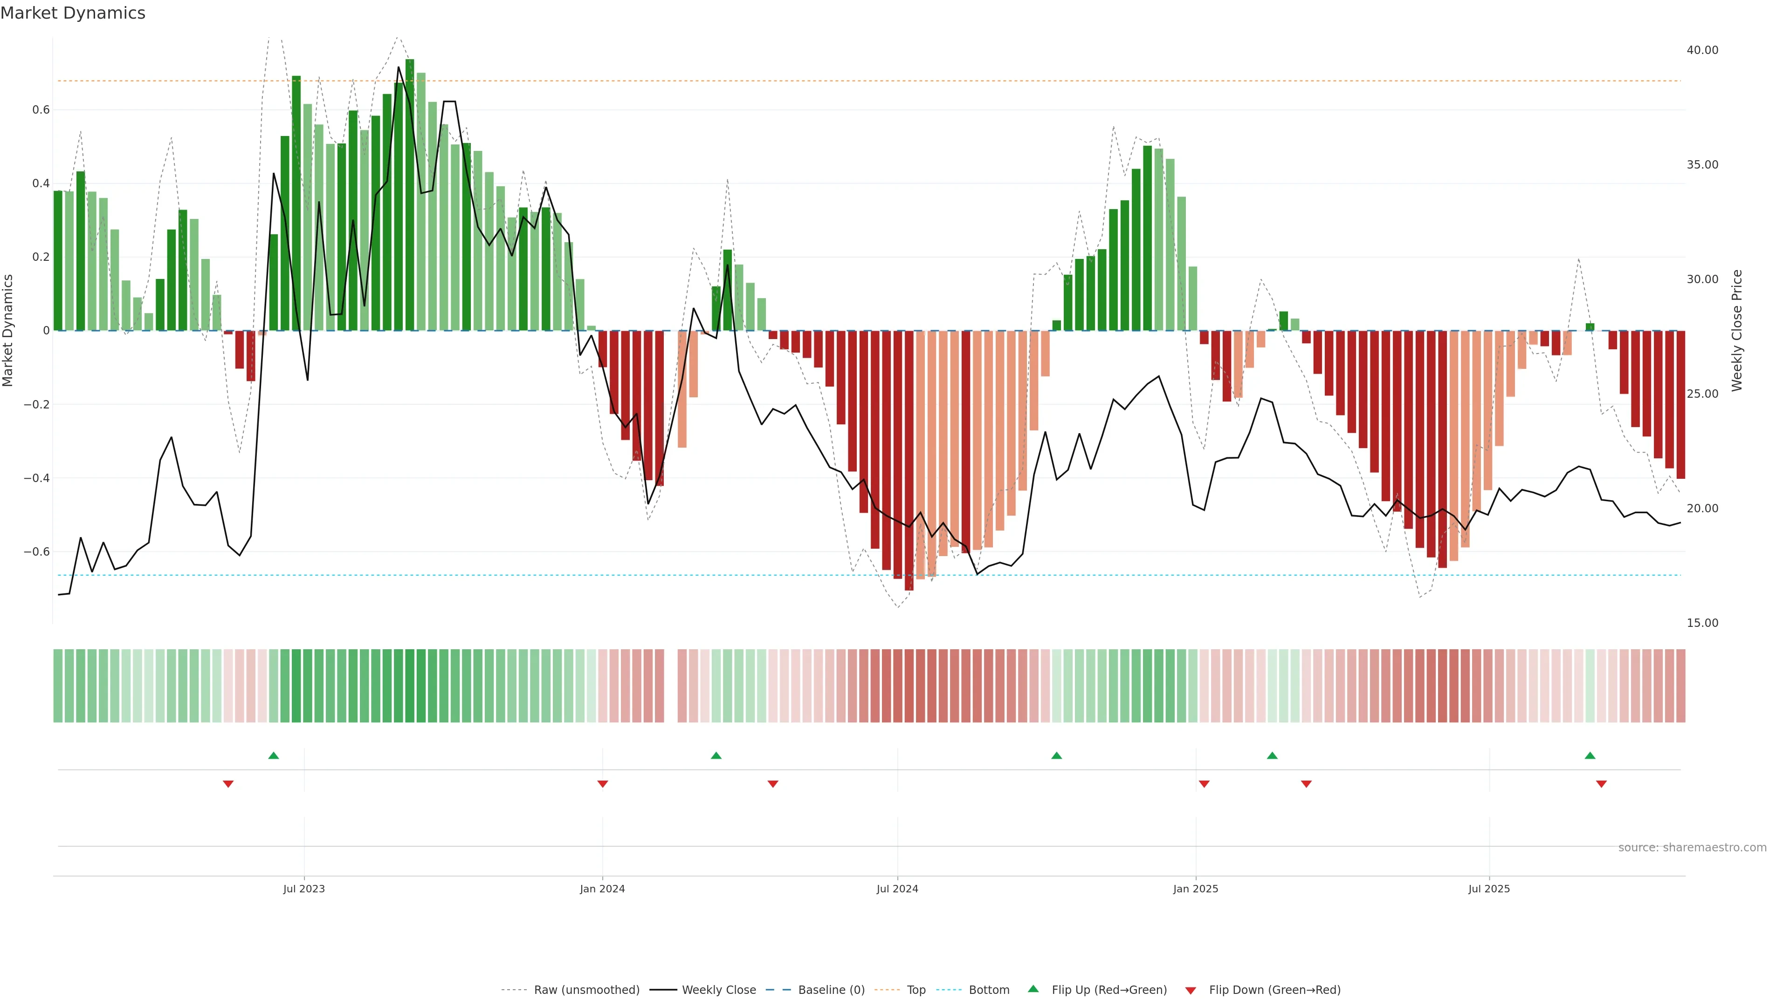Click the last red Flip Down marker, after Jul 2025
The image size is (1790, 1006).
pyautogui.click(x=1601, y=784)
